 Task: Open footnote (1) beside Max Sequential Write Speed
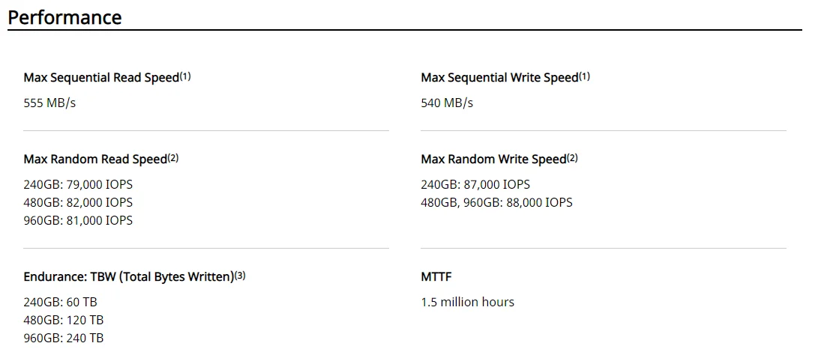click(x=585, y=76)
